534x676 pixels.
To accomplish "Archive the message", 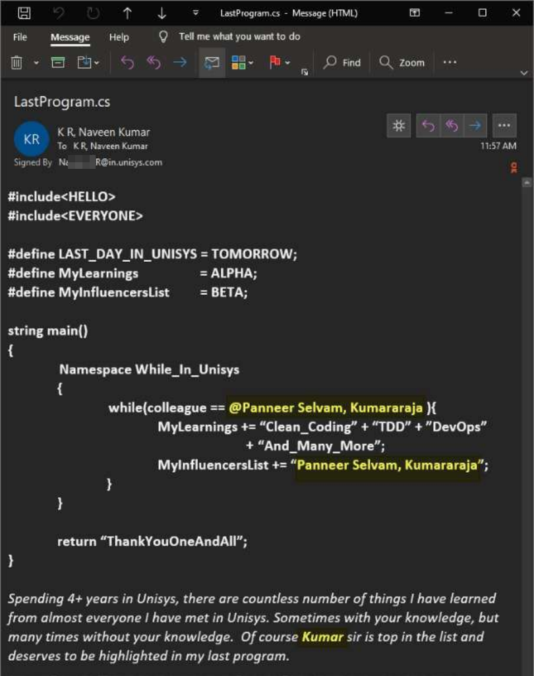I will click(x=58, y=63).
